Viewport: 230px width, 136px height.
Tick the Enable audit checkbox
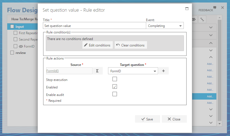click(x=115, y=94)
